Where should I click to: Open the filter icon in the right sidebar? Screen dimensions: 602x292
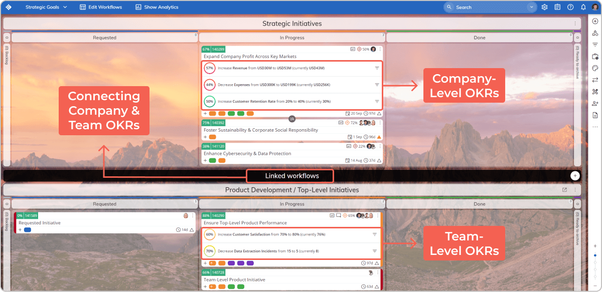[595, 45]
